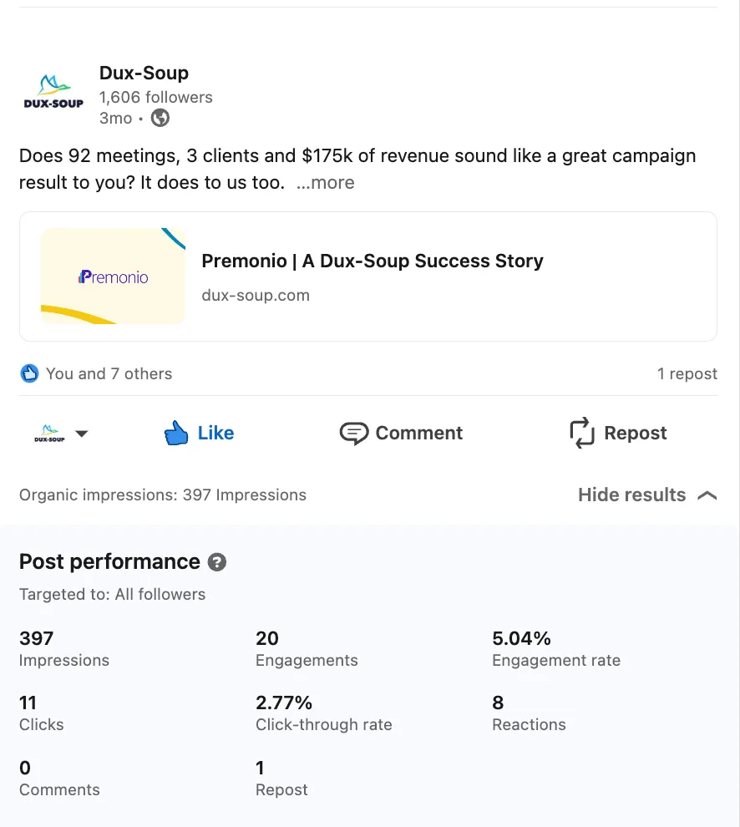Screen dimensions: 740x827
Task: Open 'You and 7 others' reactions list
Action: [x=109, y=373]
